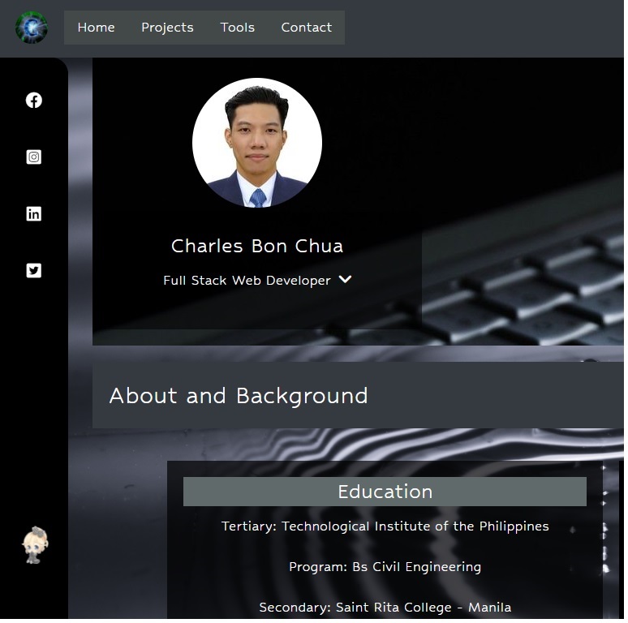Select the Full Stack Web Developer title text

point(247,281)
